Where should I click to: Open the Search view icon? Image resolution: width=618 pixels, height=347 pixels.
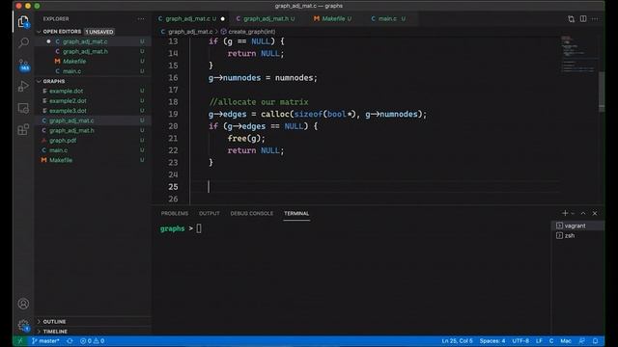click(x=23, y=42)
